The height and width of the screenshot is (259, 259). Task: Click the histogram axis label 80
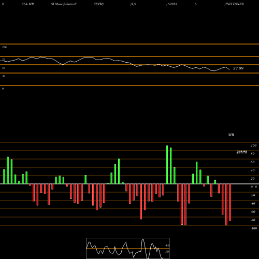253,154
